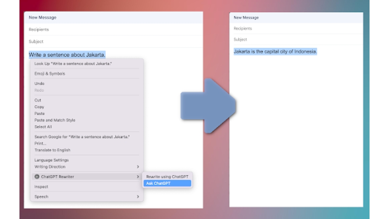Choose Ask ChatGPT in the submenu

tap(167, 183)
